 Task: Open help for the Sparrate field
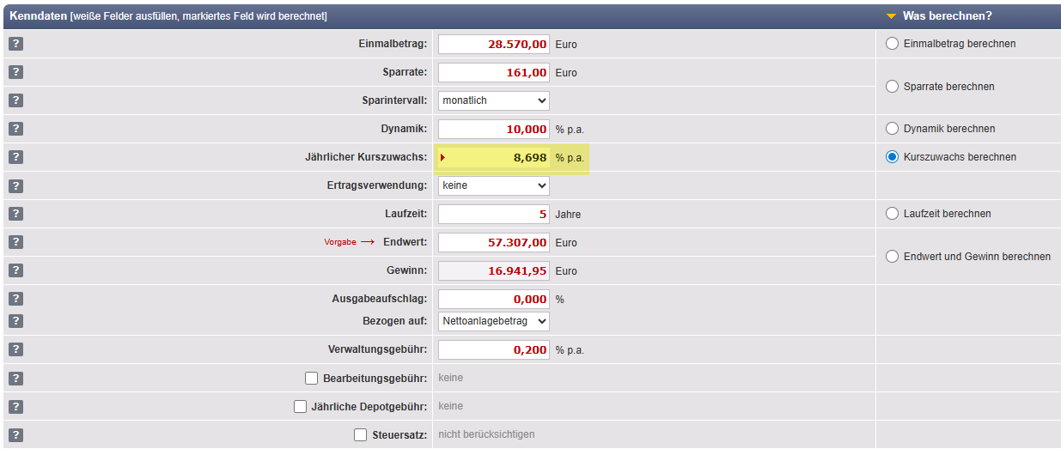click(15, 72)
